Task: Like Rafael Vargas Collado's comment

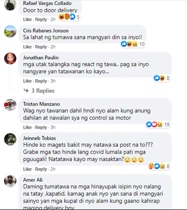Action: (27, 19)
